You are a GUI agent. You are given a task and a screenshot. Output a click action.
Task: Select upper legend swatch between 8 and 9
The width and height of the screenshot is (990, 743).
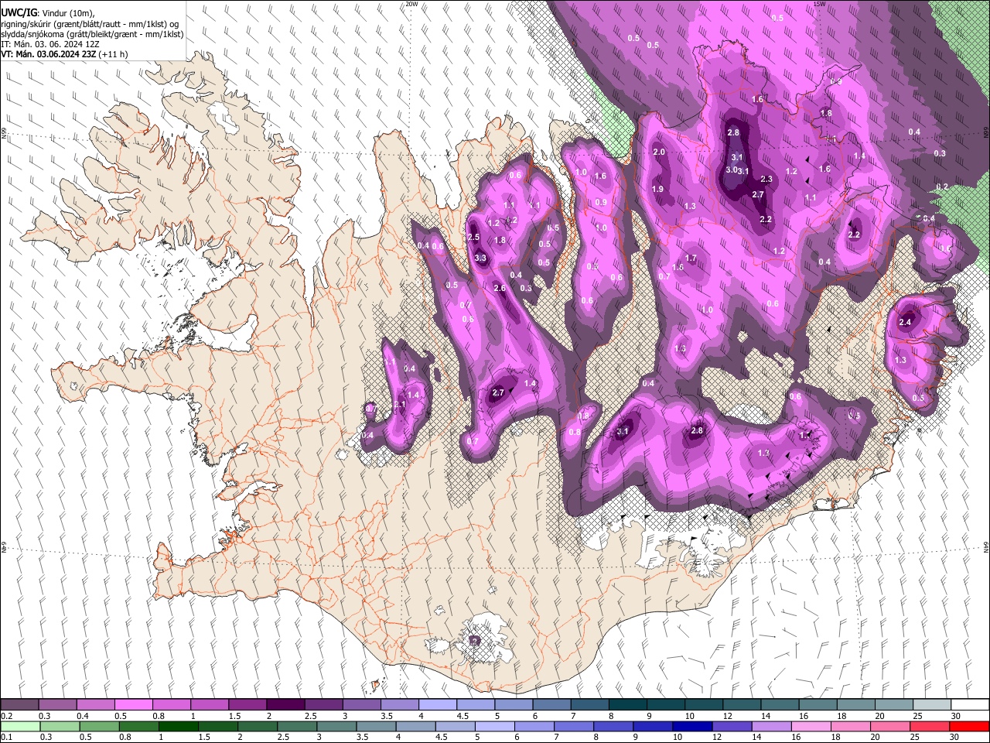click(628, 705)
